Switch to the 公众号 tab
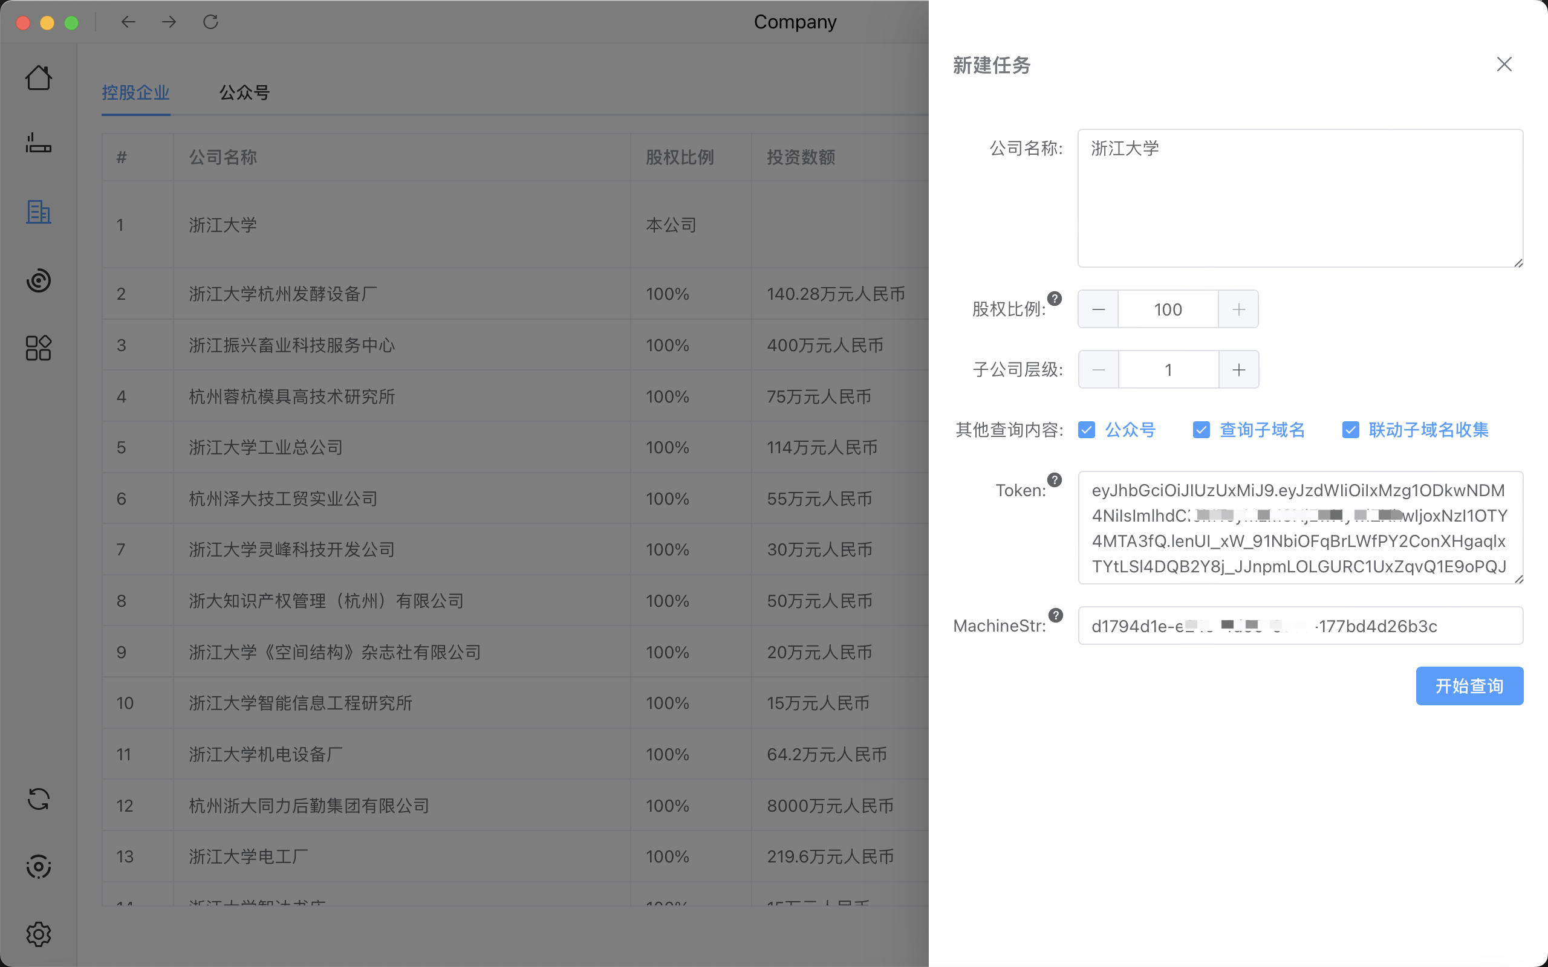The width and height of the screenshot is (1548, 967). pos(244,92)
